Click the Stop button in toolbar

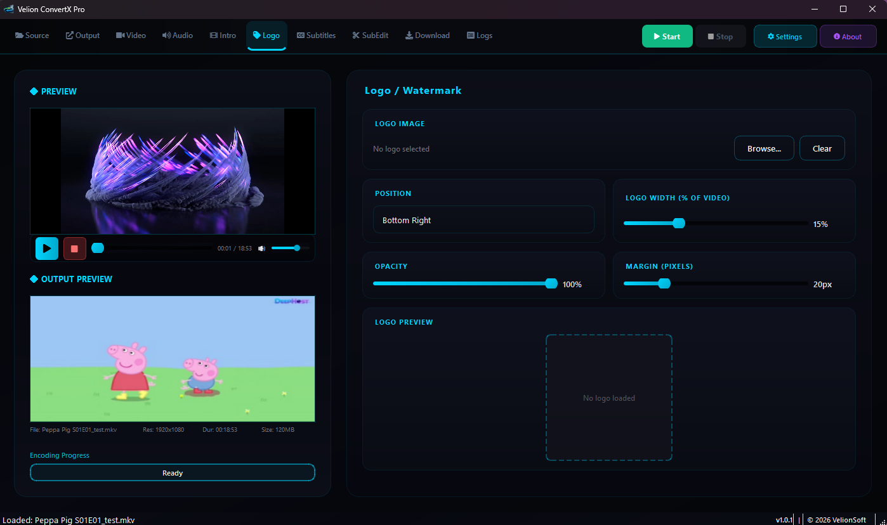[720, 37]
